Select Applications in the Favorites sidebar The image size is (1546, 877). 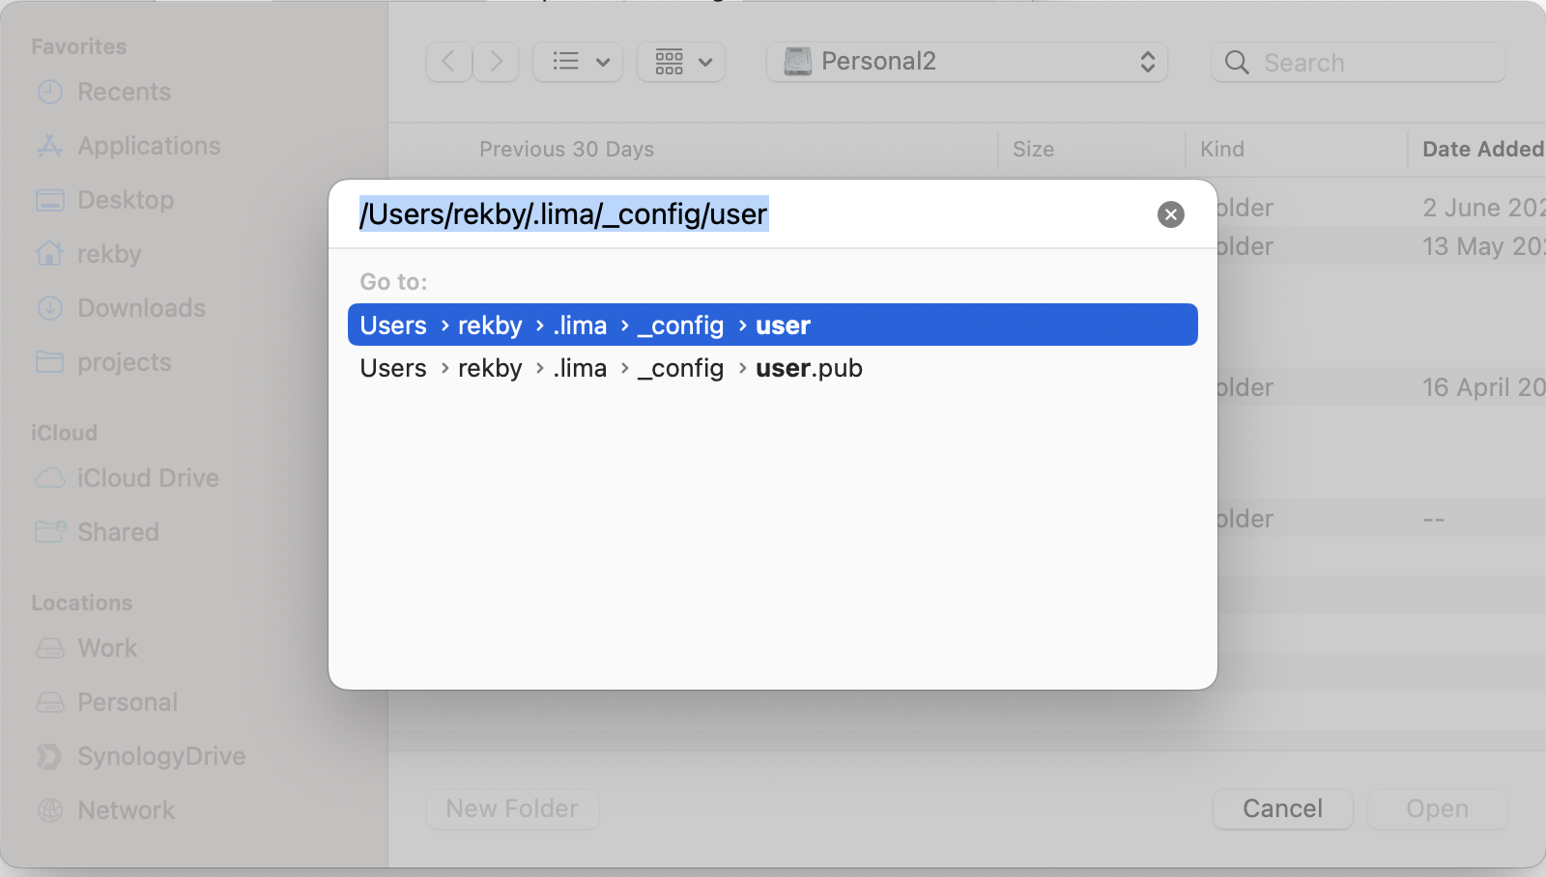click(148, 146)
